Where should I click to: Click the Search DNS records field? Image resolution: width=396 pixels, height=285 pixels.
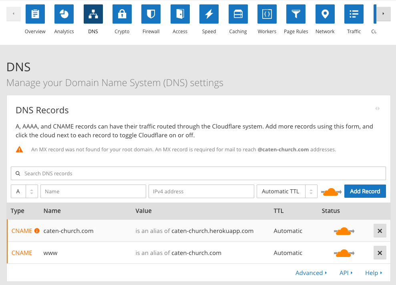pyautogui.click(x=198, y=173)
